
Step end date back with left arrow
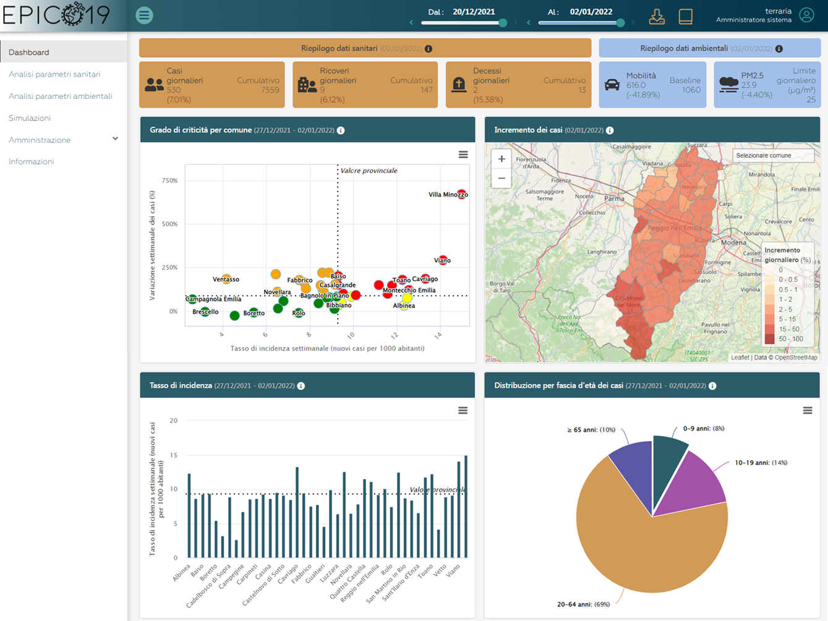(529, 23)
